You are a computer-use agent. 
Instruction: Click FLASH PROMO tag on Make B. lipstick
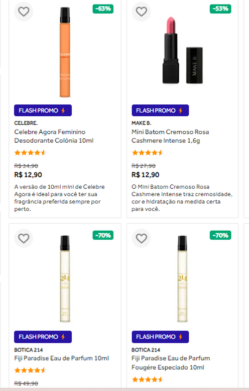pyautogui.click(x=160, y=110)
